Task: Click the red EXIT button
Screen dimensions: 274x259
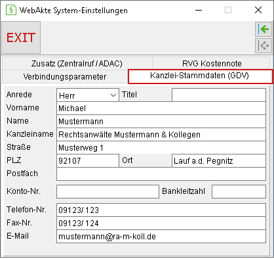Action: 21,37
